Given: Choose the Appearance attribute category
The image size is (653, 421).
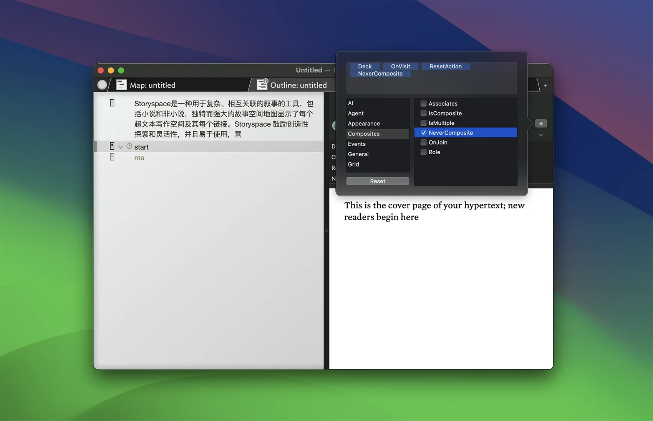Looking at the screenshot, I should point(378,124).
